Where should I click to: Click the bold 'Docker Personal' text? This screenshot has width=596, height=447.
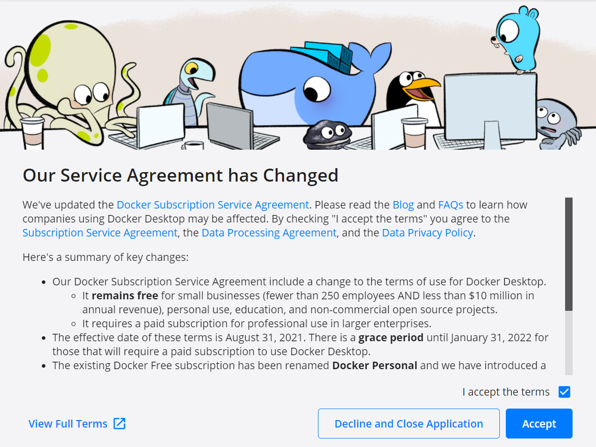click(x=374, y=366)
